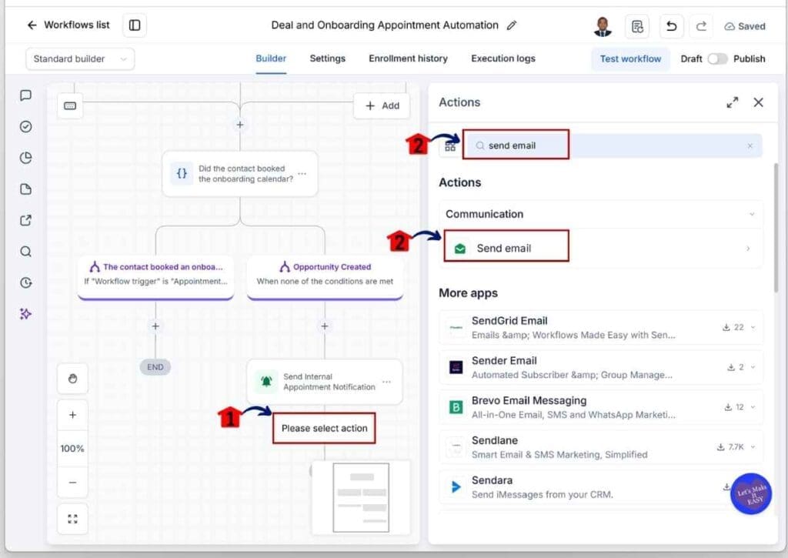Image resolution: width=788 pixels, height=558 pixels.
Task: Click the 100% zoom level label
Action: [73, 449]
